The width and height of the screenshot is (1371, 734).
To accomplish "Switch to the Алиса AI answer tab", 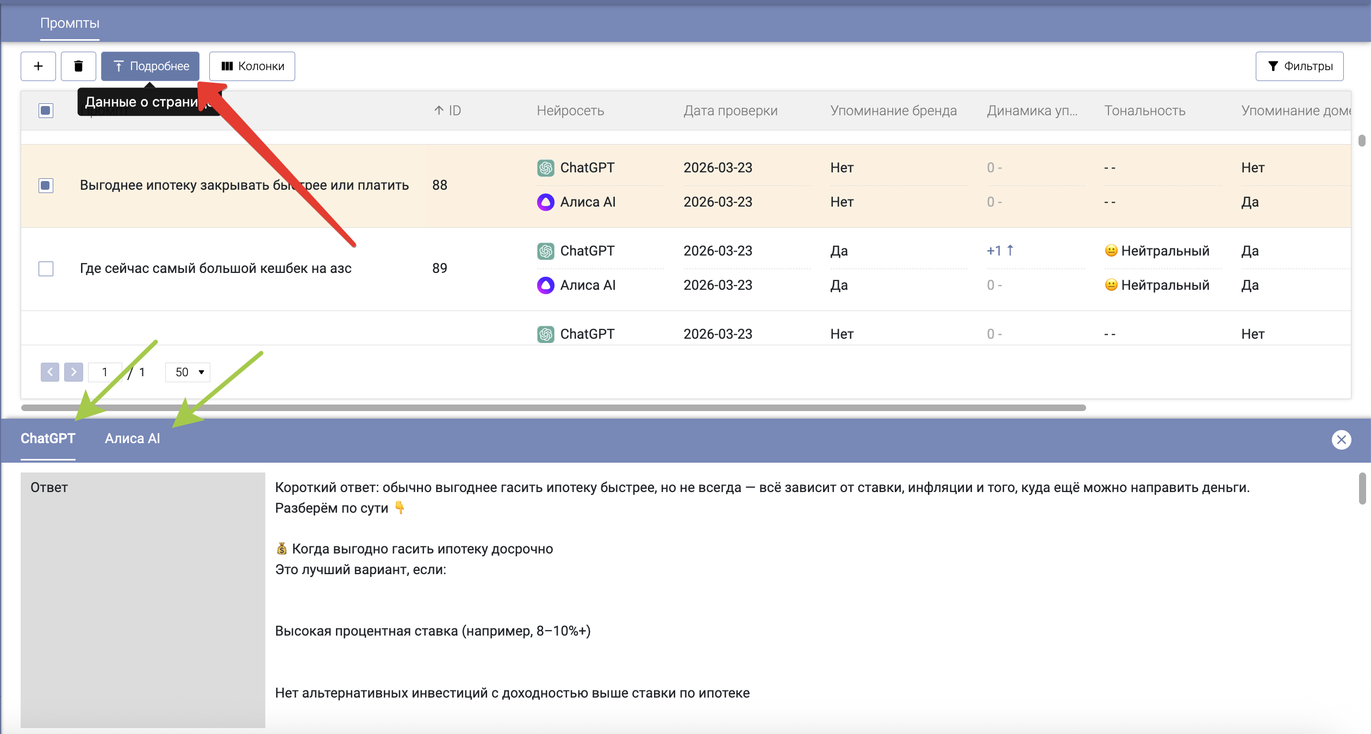I will click(x=132, y=439).
